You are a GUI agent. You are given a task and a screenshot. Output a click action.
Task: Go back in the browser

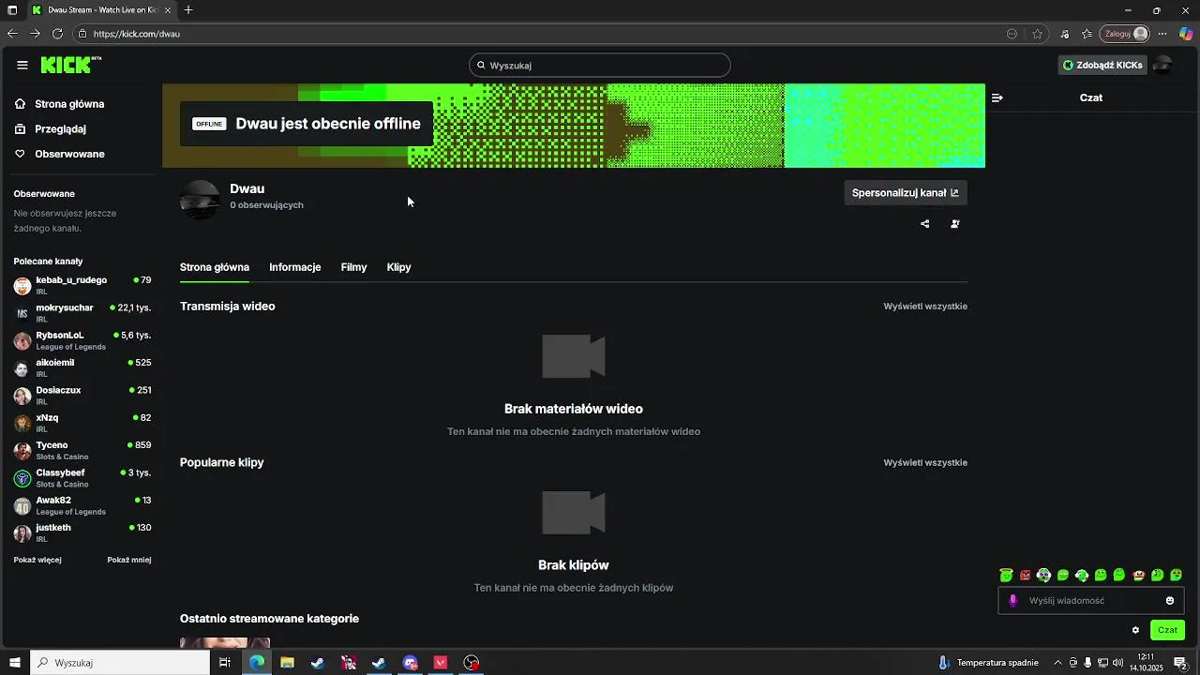[x=12, y=33]
